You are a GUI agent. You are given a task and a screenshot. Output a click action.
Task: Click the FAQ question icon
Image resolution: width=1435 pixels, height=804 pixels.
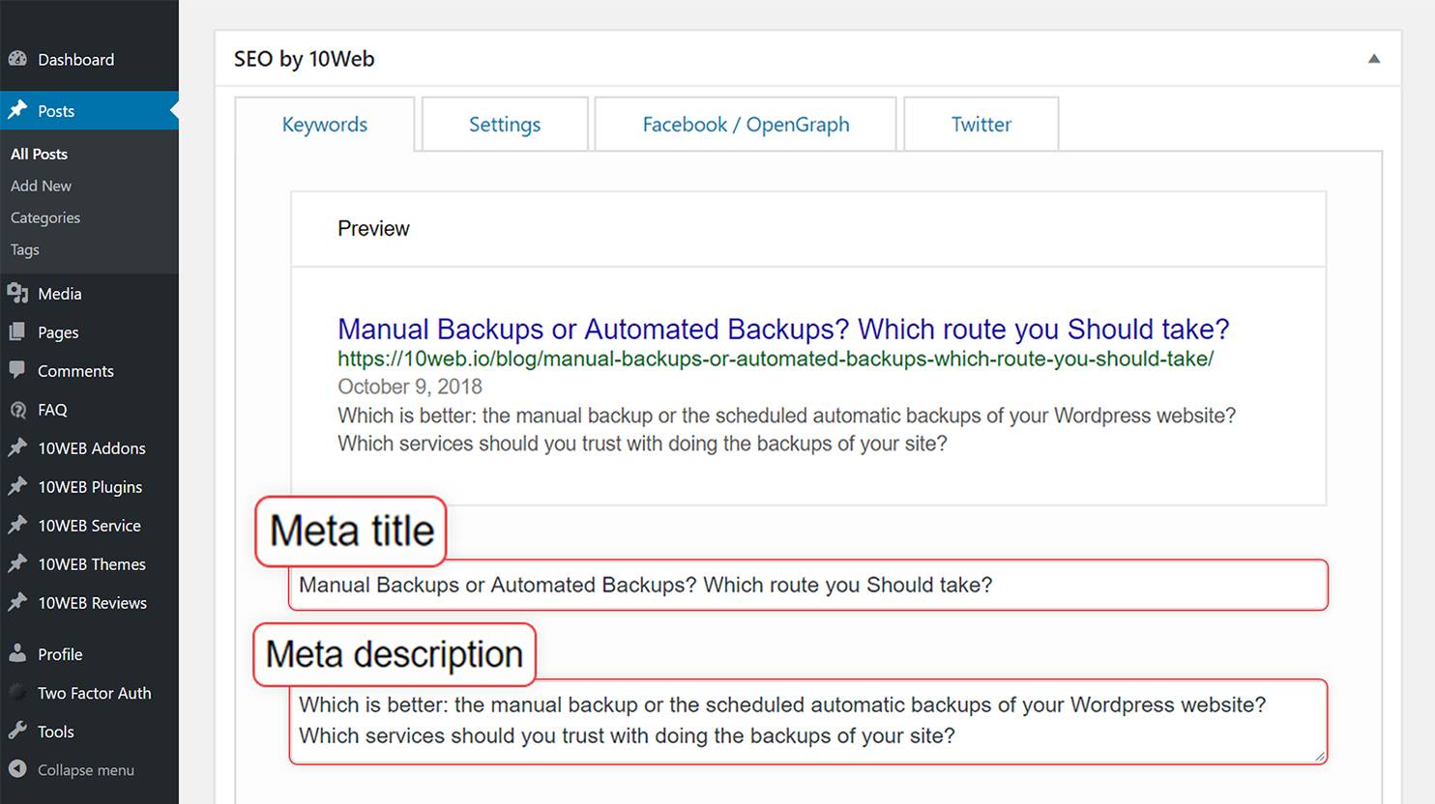pyautogui.click(x=17, y=410)
